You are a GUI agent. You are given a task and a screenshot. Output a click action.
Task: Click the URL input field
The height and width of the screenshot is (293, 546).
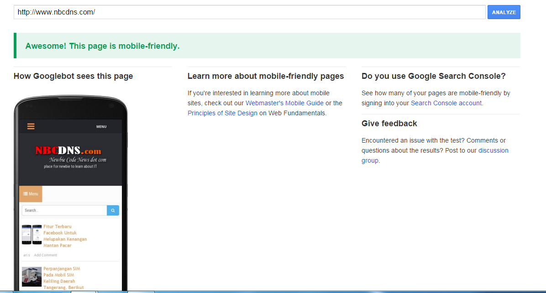pos(249,12)
